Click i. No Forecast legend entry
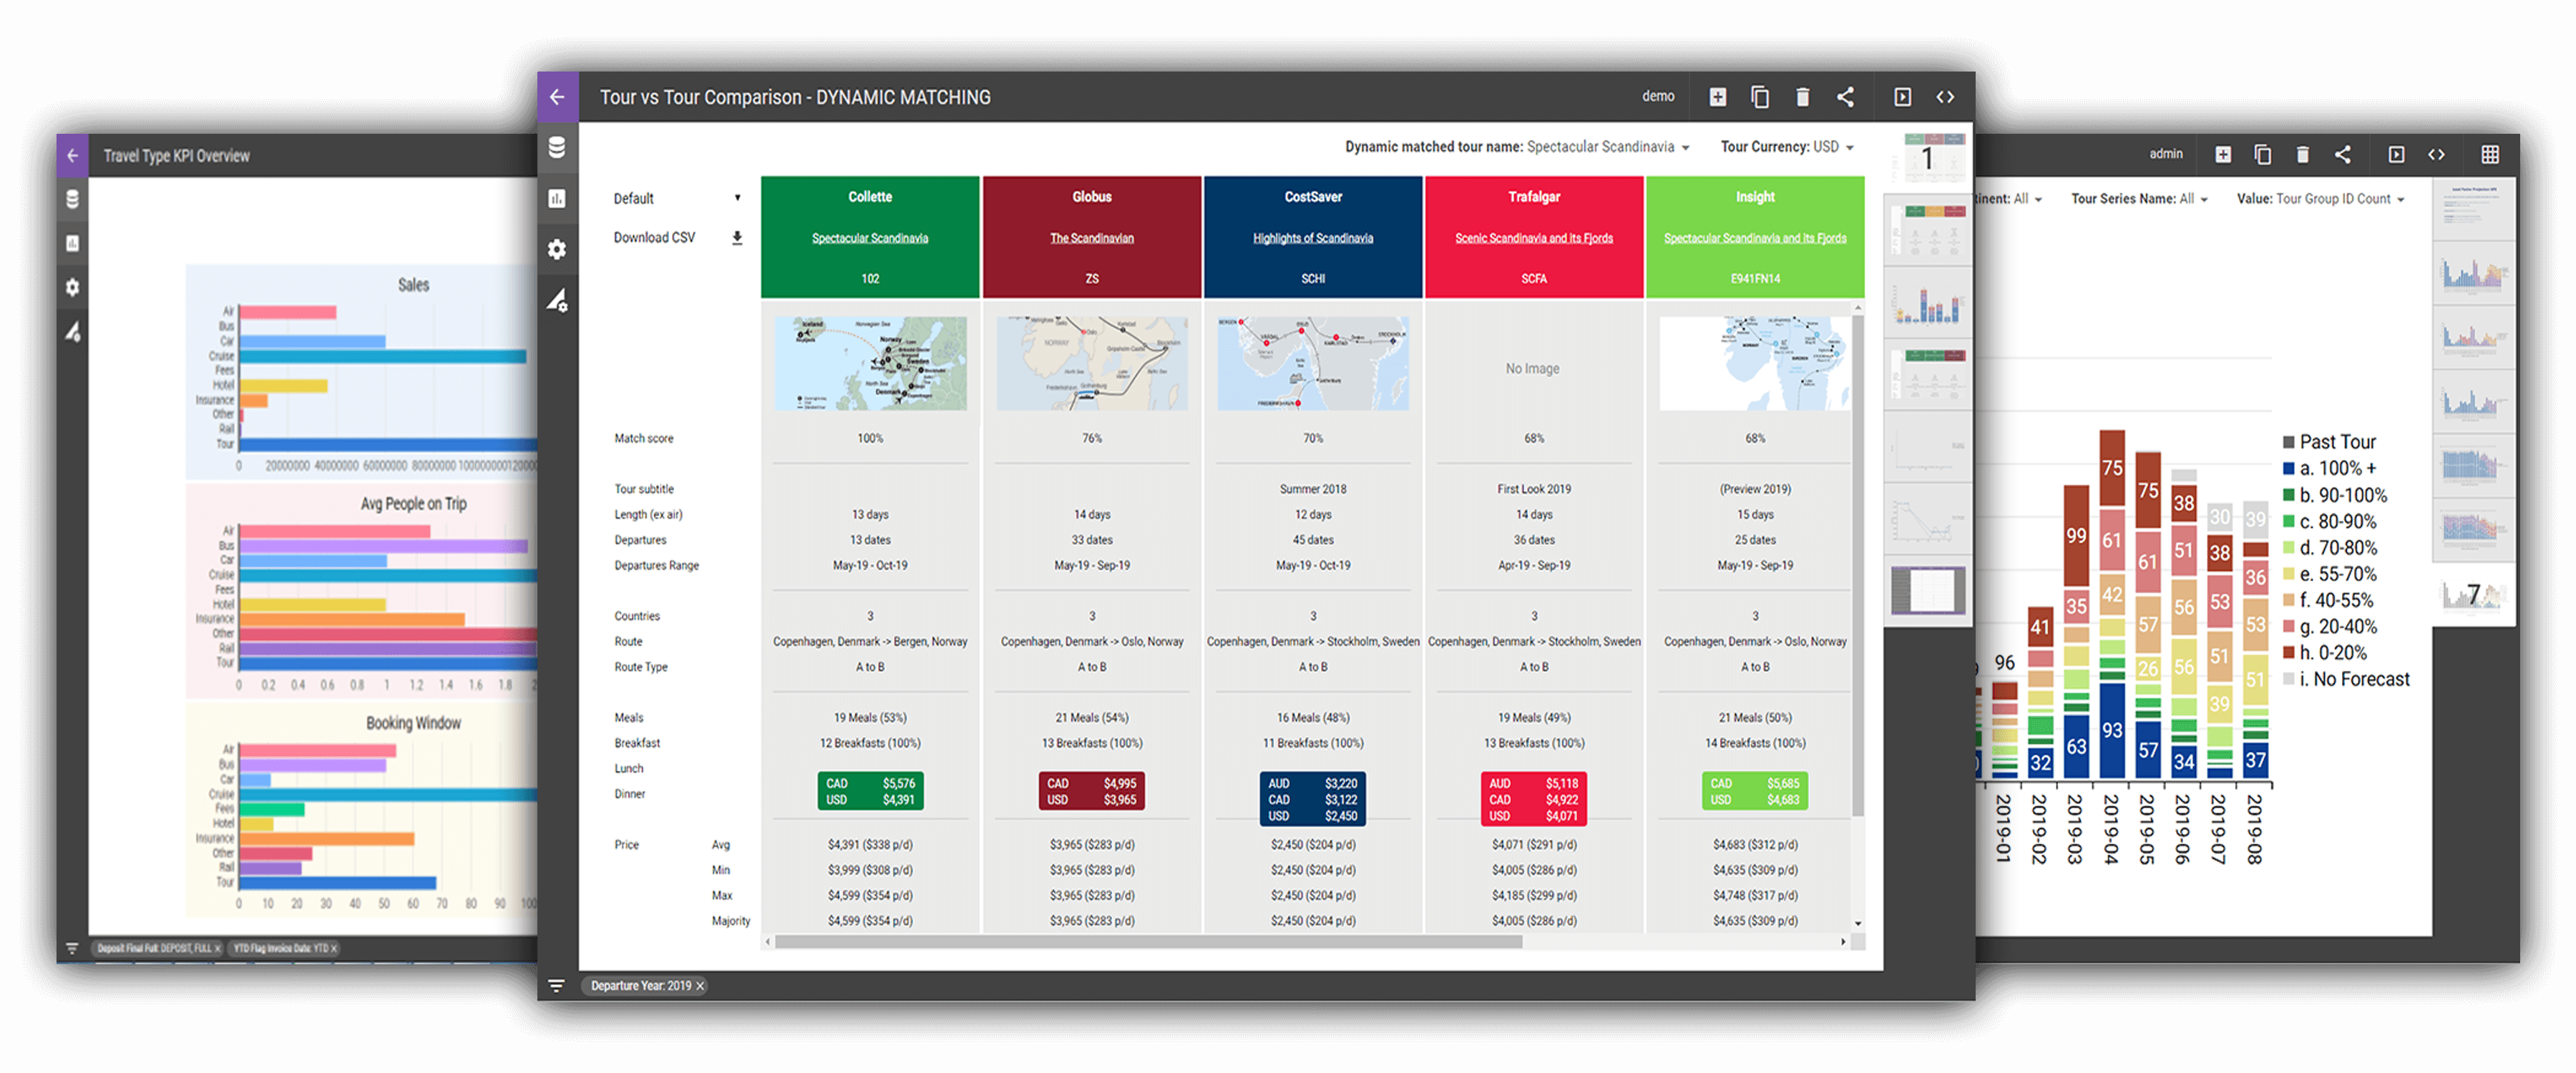 coord(2346,679)
